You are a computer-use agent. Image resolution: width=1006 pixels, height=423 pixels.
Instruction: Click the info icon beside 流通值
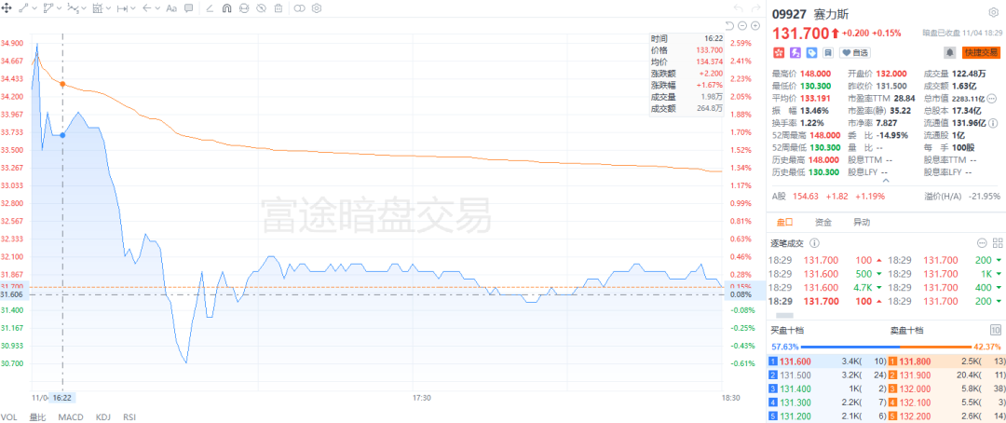pos(994,123)
